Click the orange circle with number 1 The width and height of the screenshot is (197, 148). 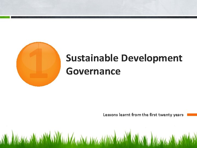pyautogui.click(x=39, y=64)
